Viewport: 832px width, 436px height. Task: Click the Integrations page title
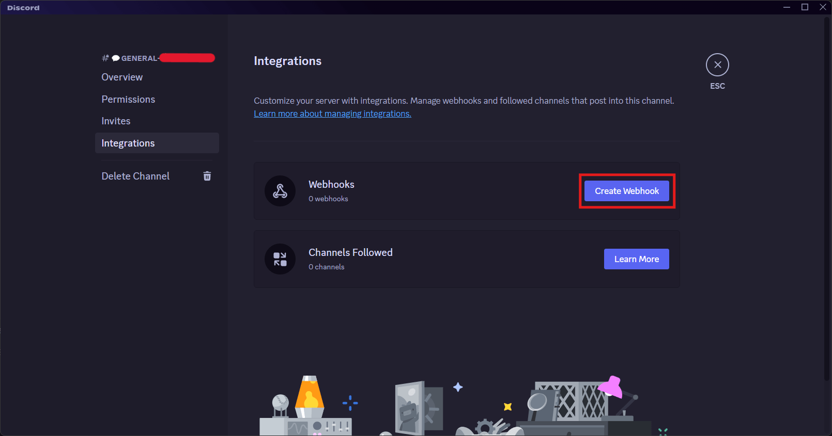[x=287, y=61]
